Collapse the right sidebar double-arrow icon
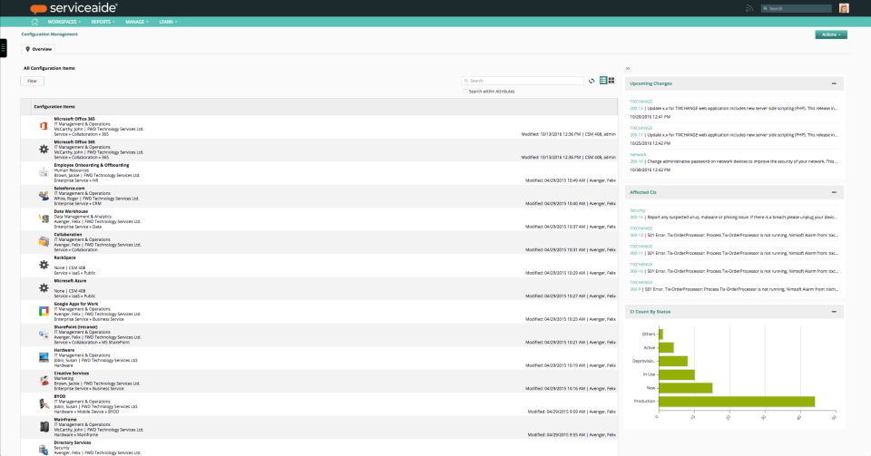The height and width of the screenshot is (456, 871). [x=628, y=69]
